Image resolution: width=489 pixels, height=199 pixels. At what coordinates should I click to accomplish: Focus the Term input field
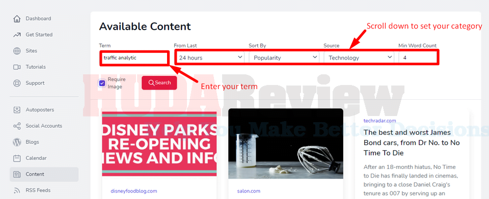click(134, 58)
